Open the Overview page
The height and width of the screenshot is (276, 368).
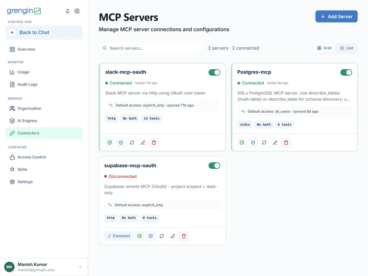[x=44, y=49]
